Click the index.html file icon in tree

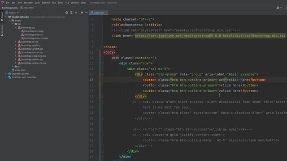(13, 70)
